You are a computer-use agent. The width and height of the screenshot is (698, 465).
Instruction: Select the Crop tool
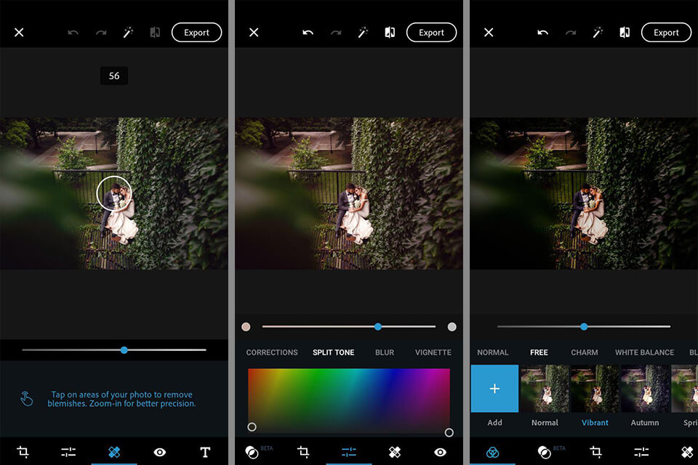pos(25,451)
